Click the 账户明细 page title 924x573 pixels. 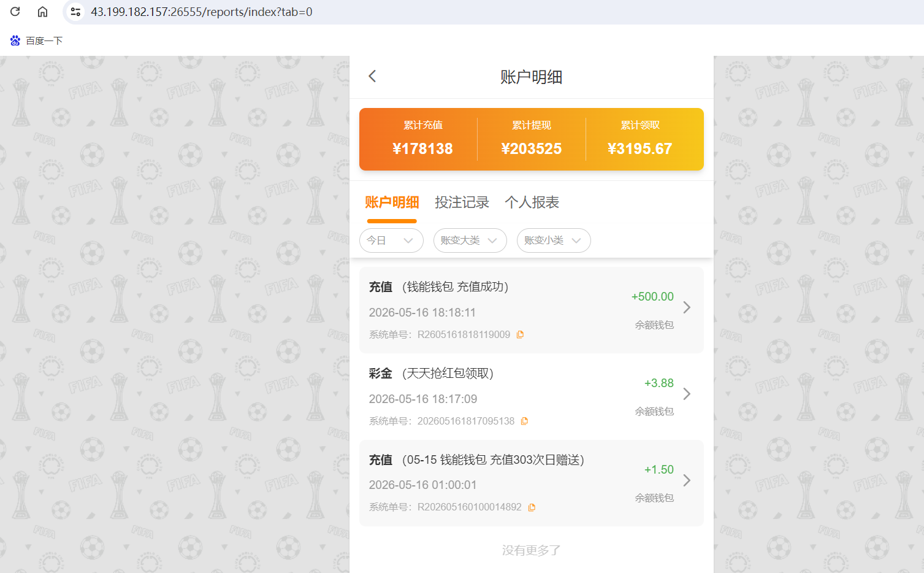pos(532,77)
